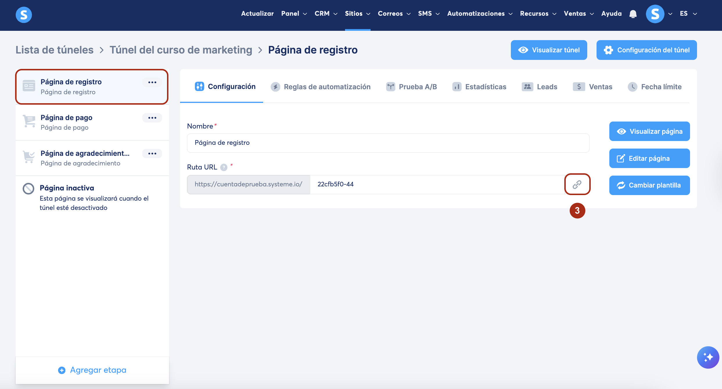The image size is (722, 389).
Task: Open the notifications bell
Action: [633, 14]
